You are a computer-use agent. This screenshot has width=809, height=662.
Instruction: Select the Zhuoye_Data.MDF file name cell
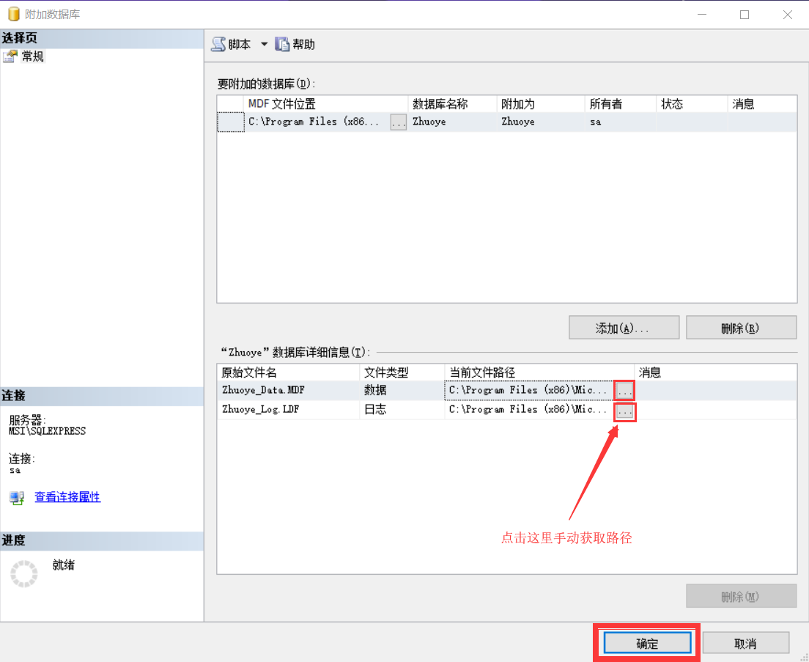coord(289,390)
